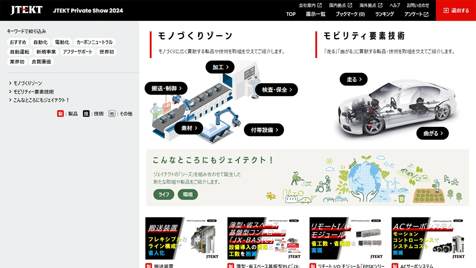The image size is (476, 268).
Task: Toggle the 良質廉価 keyword filter
Action: (41, 61)
